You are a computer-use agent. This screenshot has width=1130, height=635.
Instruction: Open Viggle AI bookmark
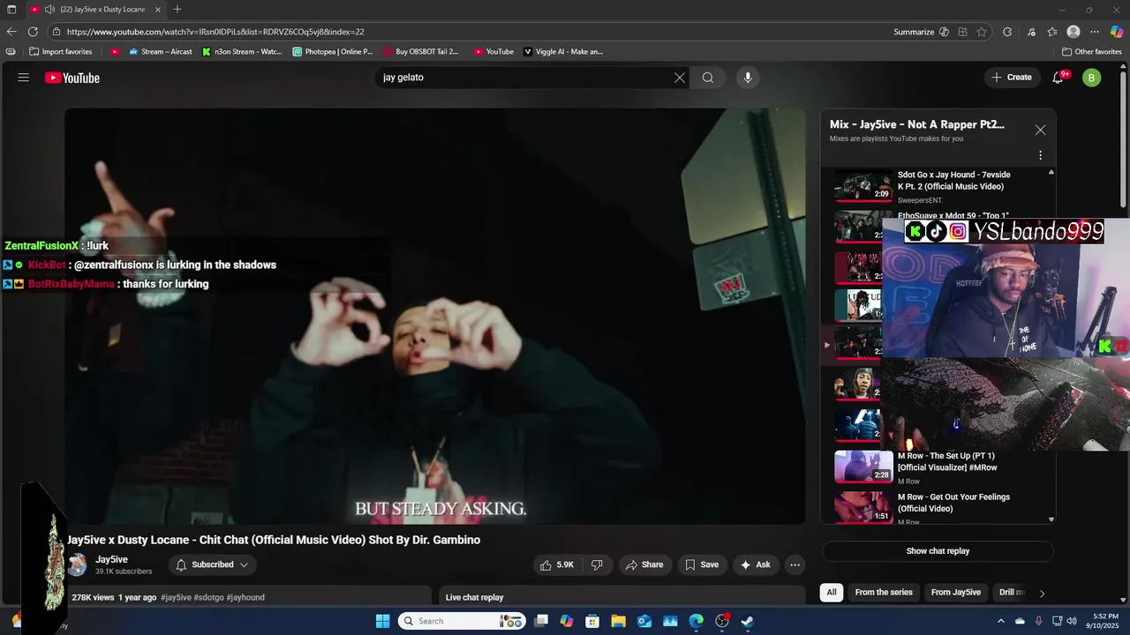point(563,51)
